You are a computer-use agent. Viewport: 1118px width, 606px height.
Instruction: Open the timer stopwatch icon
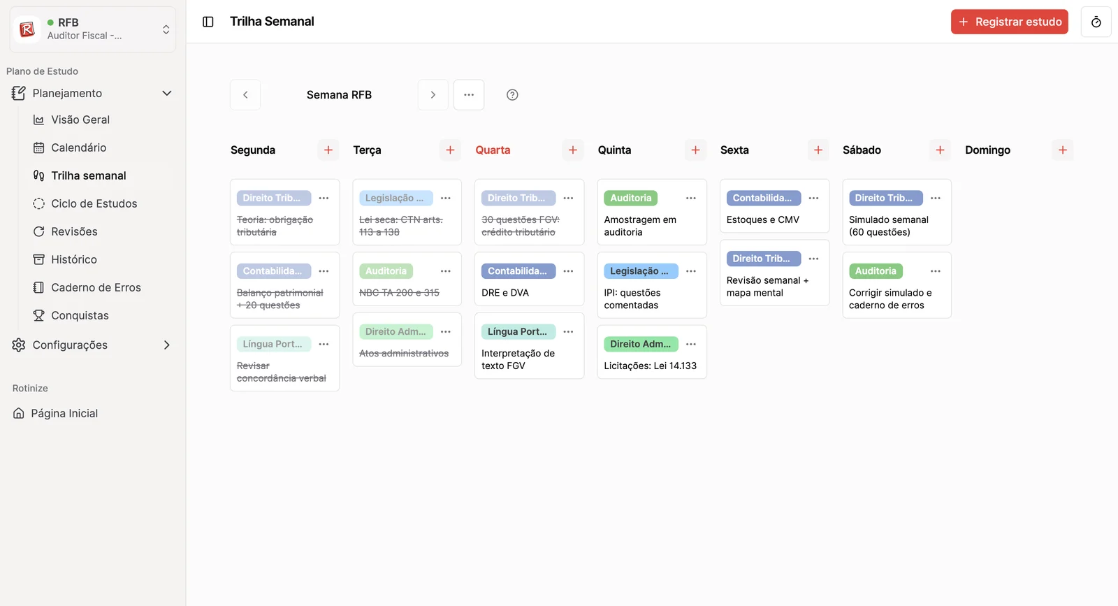[x=1096, y=22]
